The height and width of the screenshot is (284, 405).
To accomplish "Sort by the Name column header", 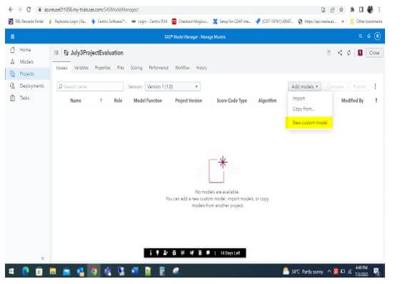I will click(76, 101).
